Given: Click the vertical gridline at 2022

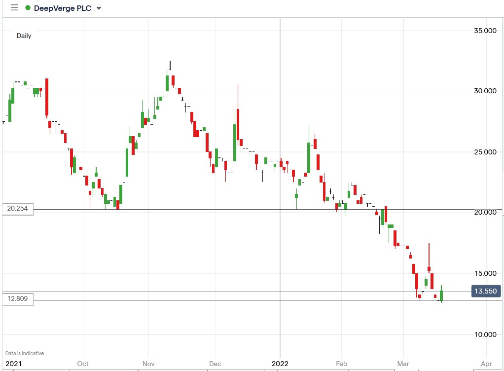Looking at the screenshot, I should pyautogui.click(x=281, y=197).
